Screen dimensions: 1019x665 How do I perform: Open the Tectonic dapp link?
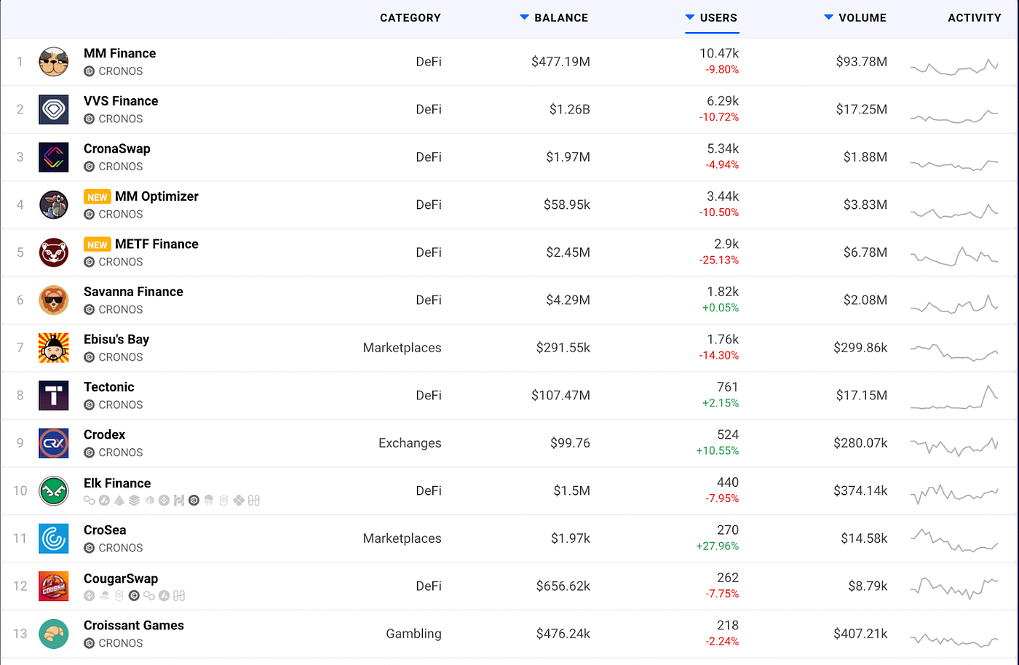click(109, 387)
